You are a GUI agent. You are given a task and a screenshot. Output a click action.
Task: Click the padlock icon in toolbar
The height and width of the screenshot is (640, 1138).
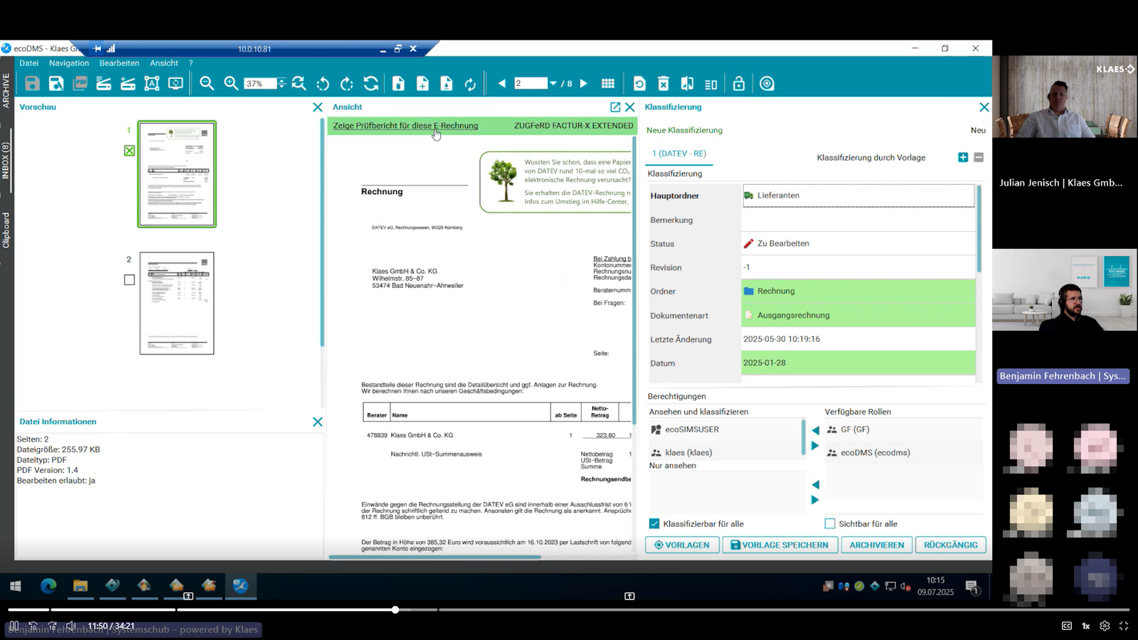(739, 84)
